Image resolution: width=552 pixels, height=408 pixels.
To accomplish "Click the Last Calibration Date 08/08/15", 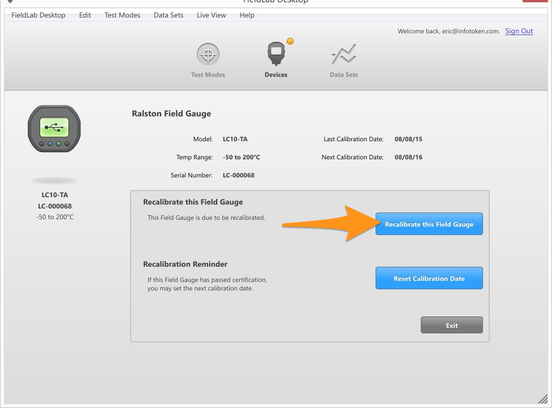I will point(408,139).
